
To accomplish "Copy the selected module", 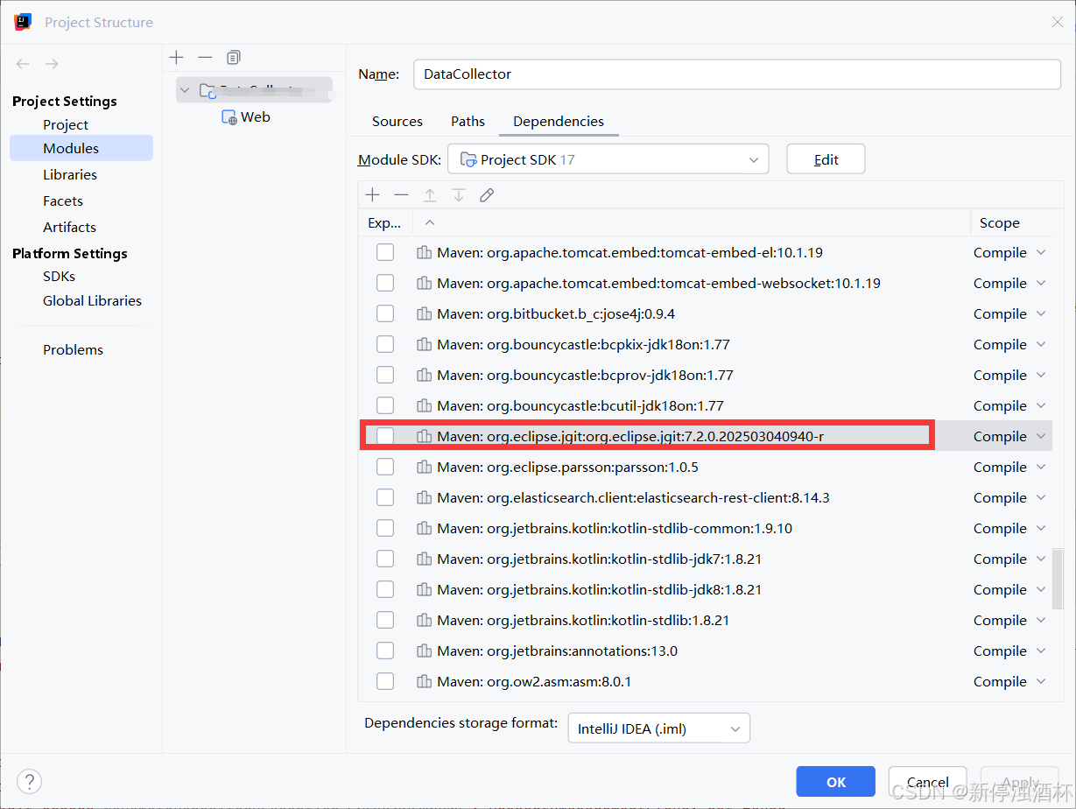I will pos(233,57).
